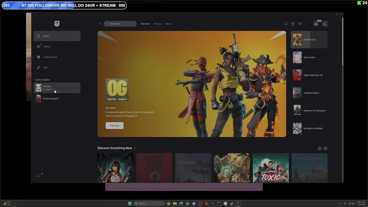Open the Toxic Commando game card
Image resolution: width=368 pixels, height=207 pixels.
[x=271, y=168]
